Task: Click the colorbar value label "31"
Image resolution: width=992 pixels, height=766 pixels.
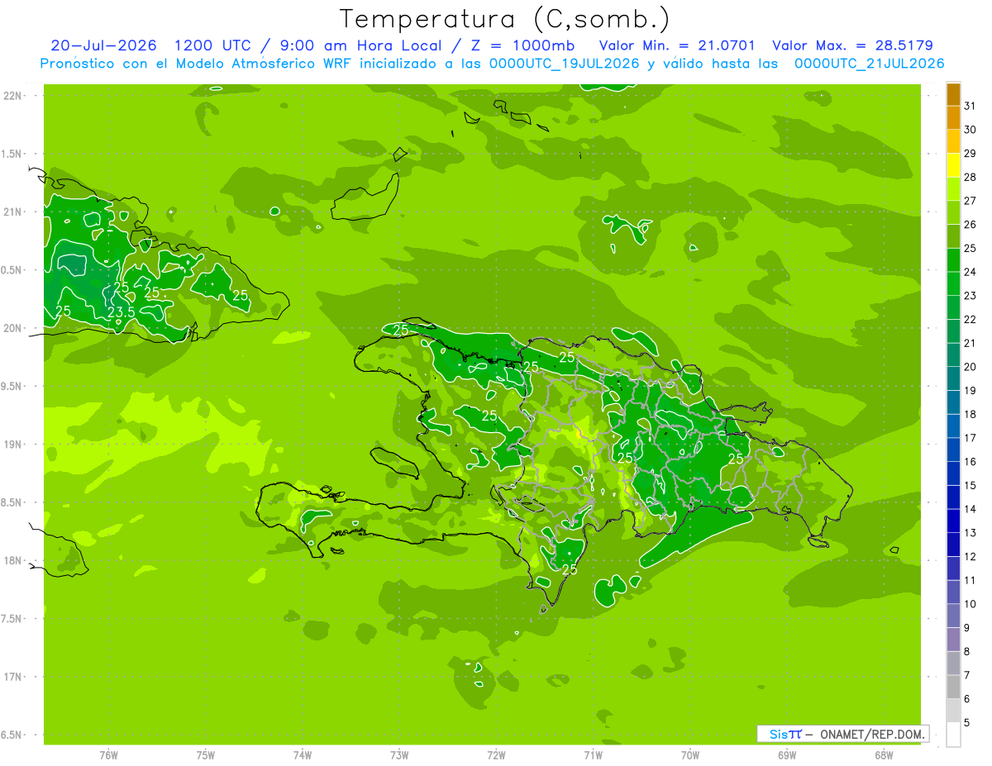Action: pos(971,106)
